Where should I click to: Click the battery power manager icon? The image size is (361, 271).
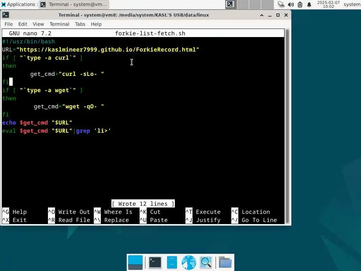300,4
